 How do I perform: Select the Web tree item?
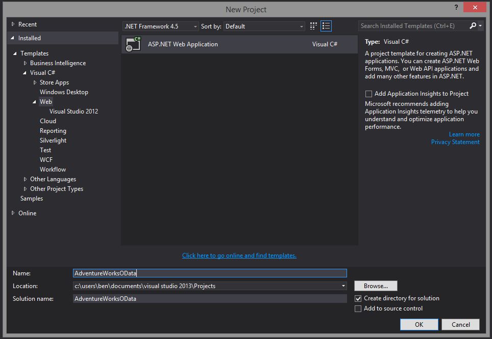tap(46, 102)
